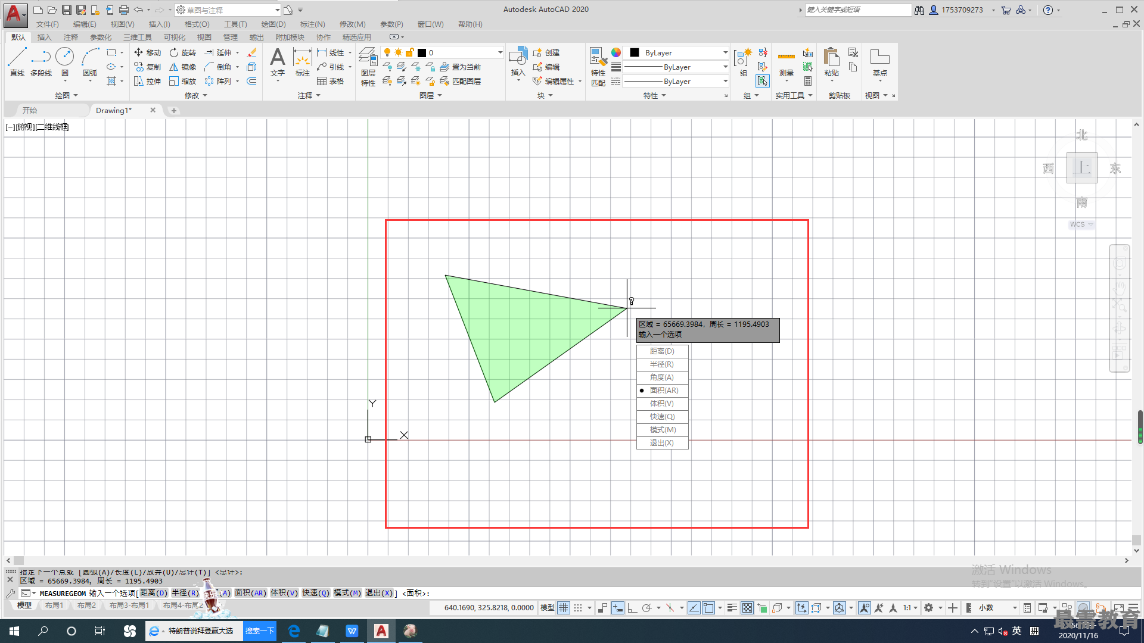Open the Quick Calculator icon
The height and width of the screenshot is (643, 1144).
(808, 81)
